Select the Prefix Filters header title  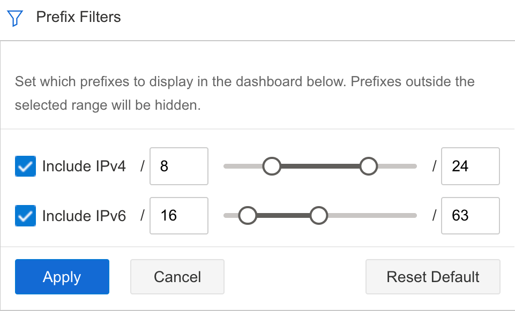point(78,17)
